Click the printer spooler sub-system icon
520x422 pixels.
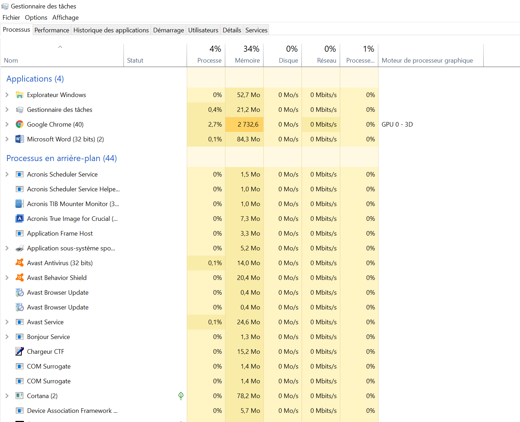pos(20,248)
